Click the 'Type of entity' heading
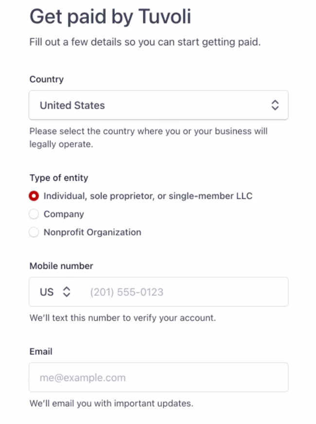316x424 pixels. pos(59,178)
